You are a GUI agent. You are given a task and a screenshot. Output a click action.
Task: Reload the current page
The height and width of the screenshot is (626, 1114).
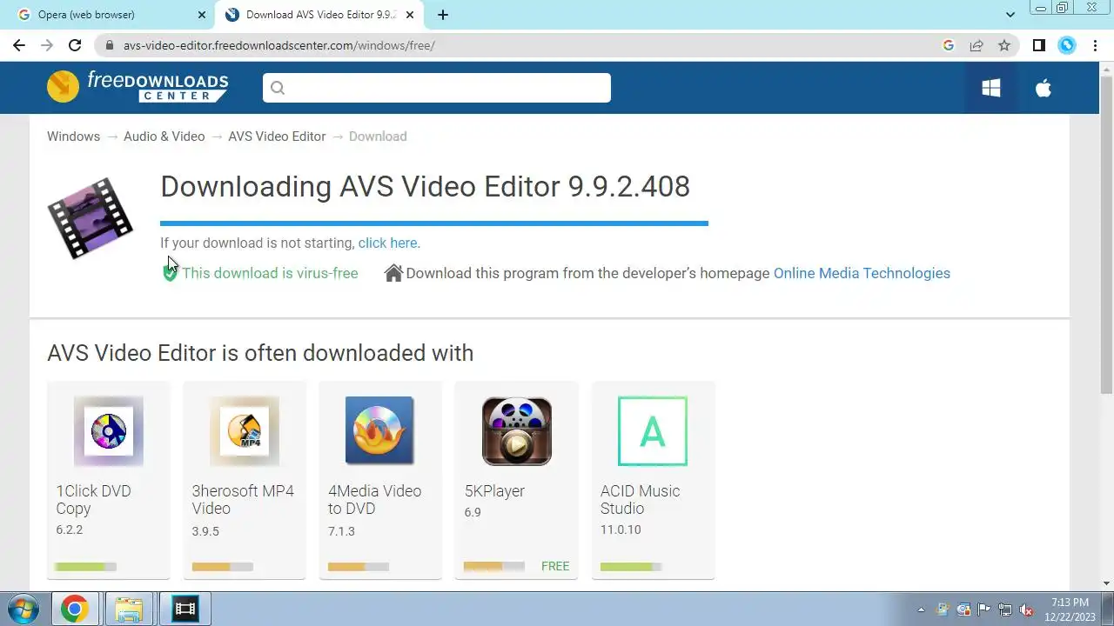coord(75,45)
